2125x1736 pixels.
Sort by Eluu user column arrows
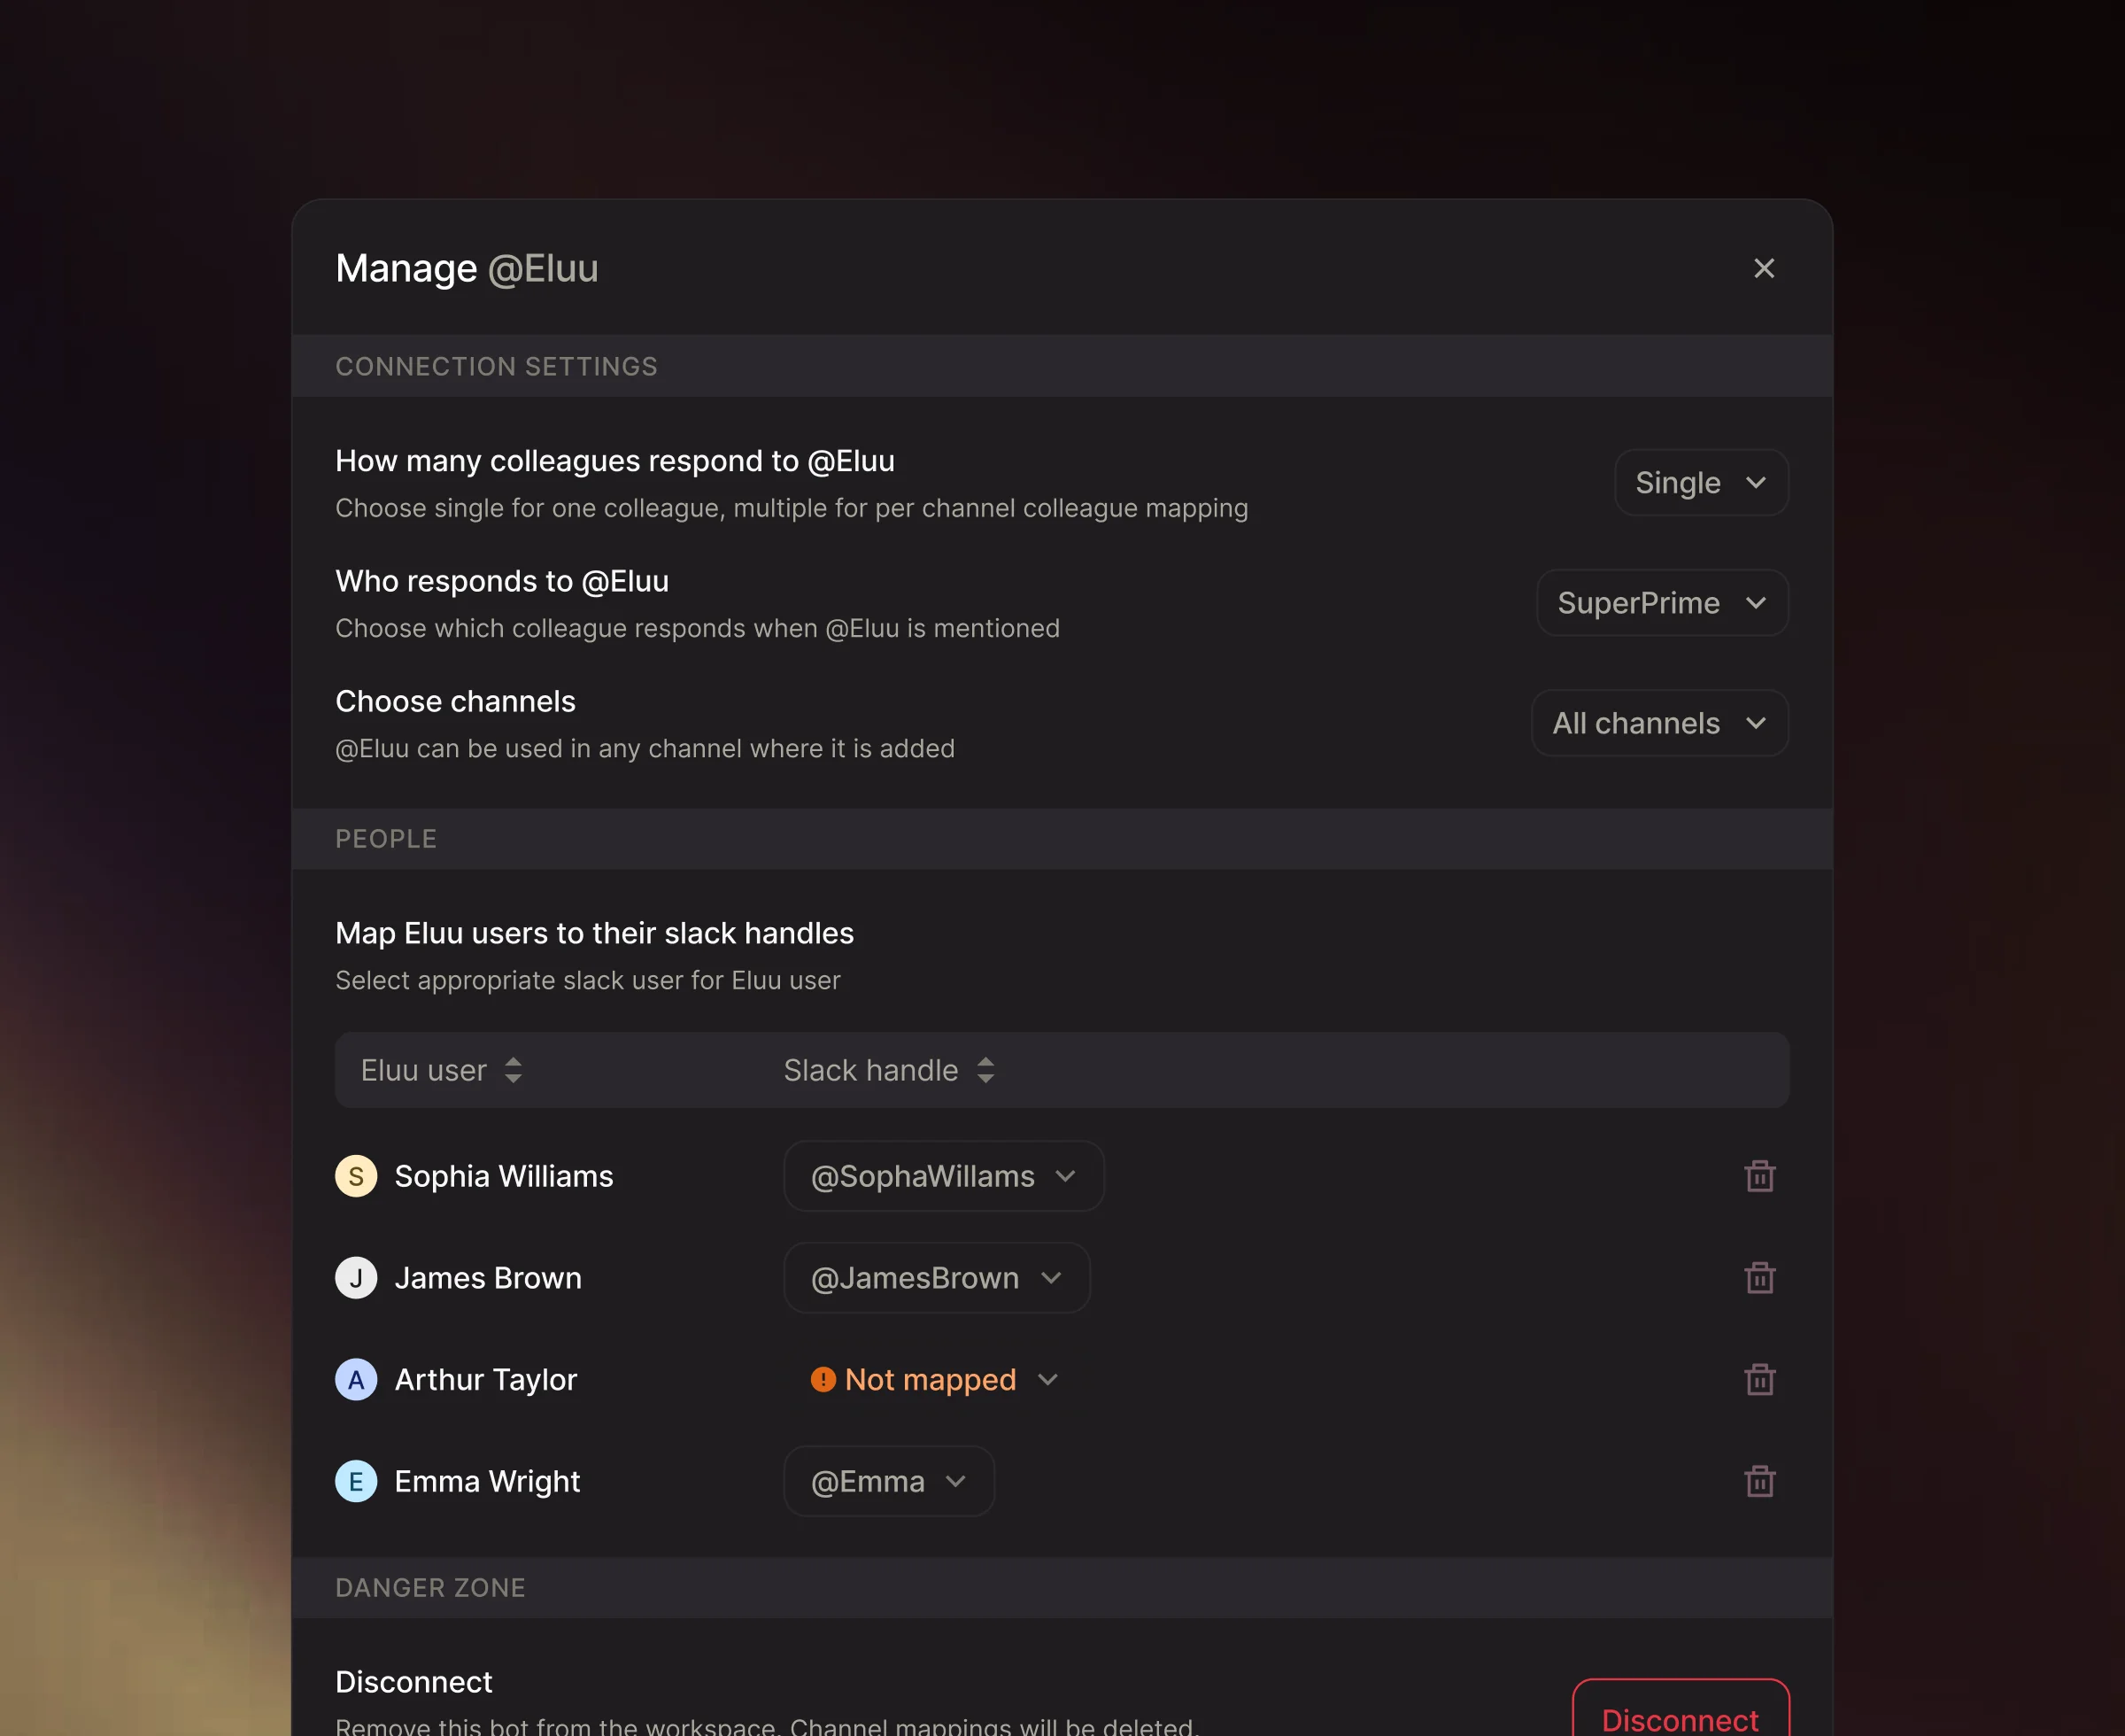513,1070
